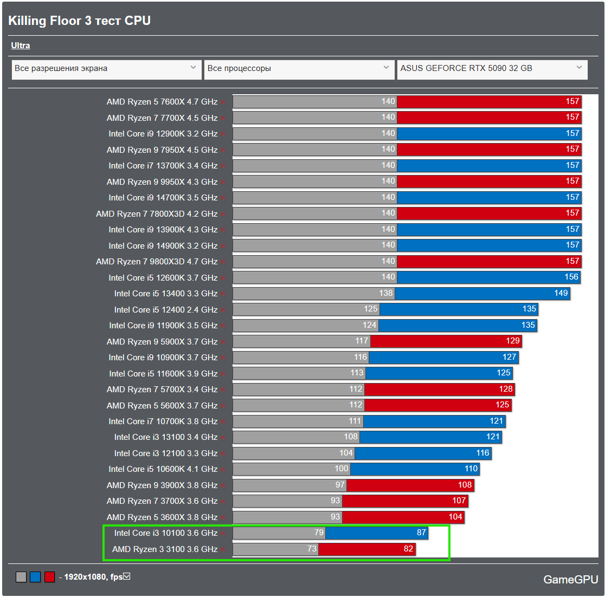
Task: Click the Intel Core i3 10100 3.6 GHz label
Action: click(166, 533)
